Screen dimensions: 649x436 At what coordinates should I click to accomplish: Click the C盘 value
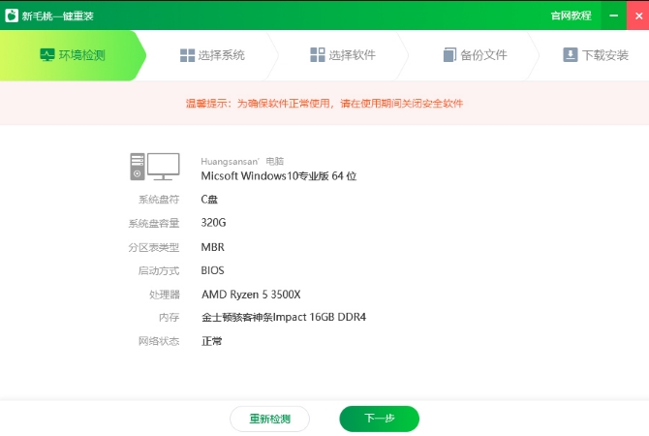[209, 200]
